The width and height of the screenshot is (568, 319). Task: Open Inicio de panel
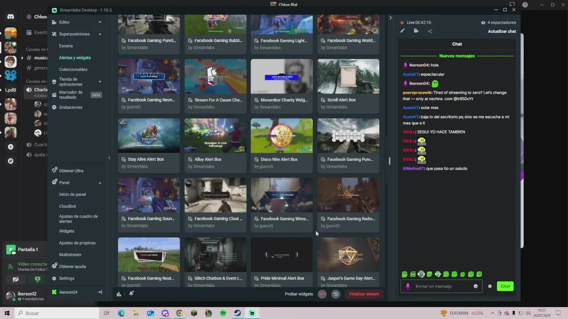point(72,195)
